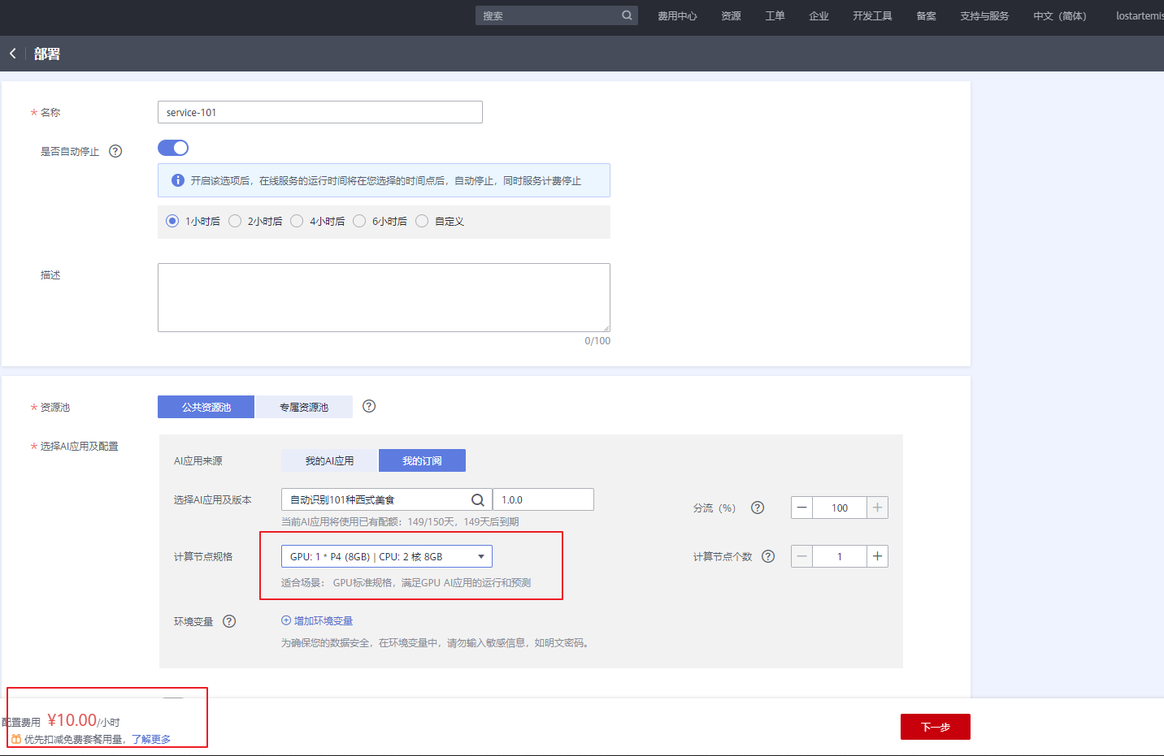Open the 资源 menu
The width and height of the screenshot is (1164, 756).
[x=731, y=16]
